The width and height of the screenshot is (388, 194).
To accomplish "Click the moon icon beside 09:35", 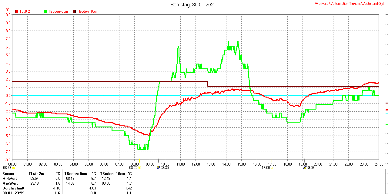I will pyautogui.click(x=158, y=167).
